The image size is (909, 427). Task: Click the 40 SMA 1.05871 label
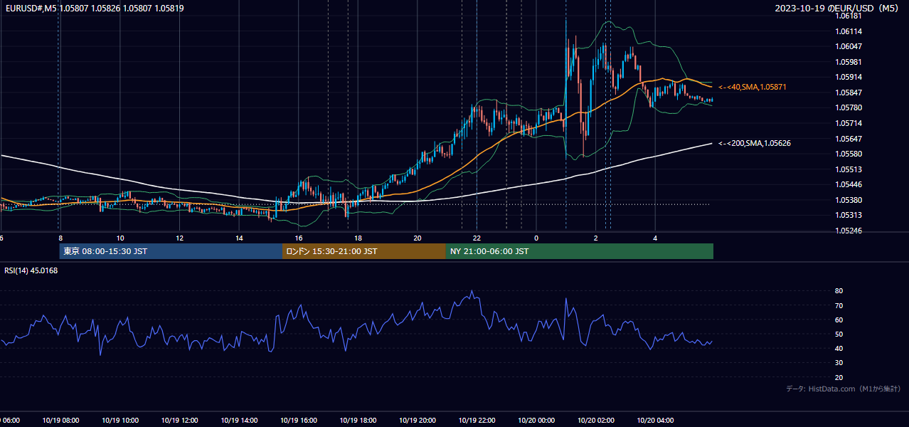753,87
